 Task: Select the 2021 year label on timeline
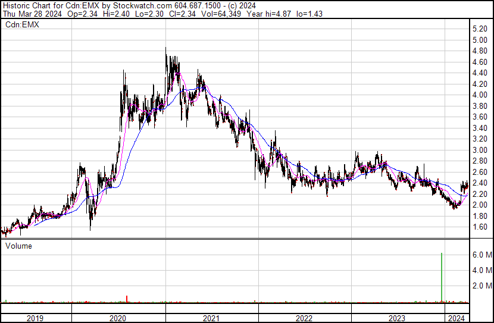click(x=211, y=318)
